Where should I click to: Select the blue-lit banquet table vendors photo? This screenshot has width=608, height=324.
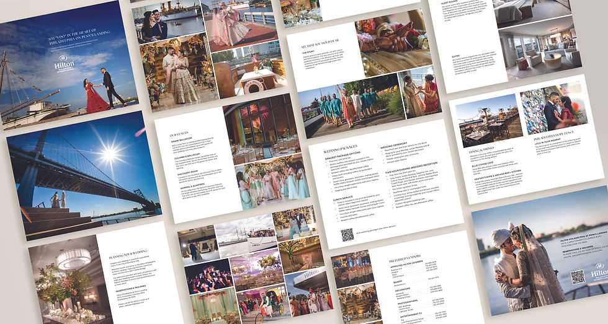pos(352,269)
